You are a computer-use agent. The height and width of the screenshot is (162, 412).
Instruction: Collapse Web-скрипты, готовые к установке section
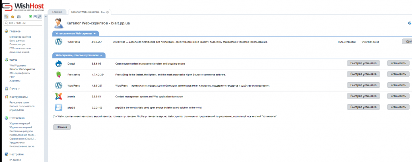(79, 55)
